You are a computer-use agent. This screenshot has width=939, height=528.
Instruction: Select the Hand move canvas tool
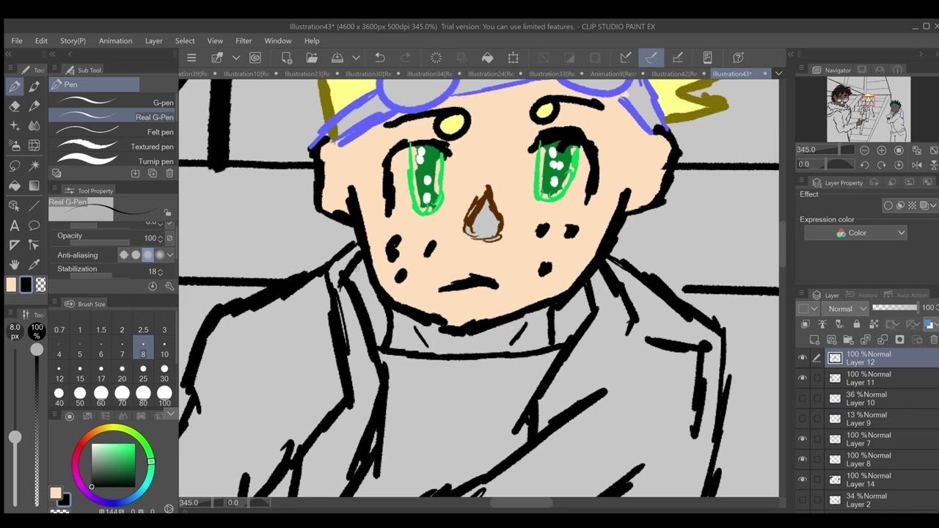(x=14, y=264)
